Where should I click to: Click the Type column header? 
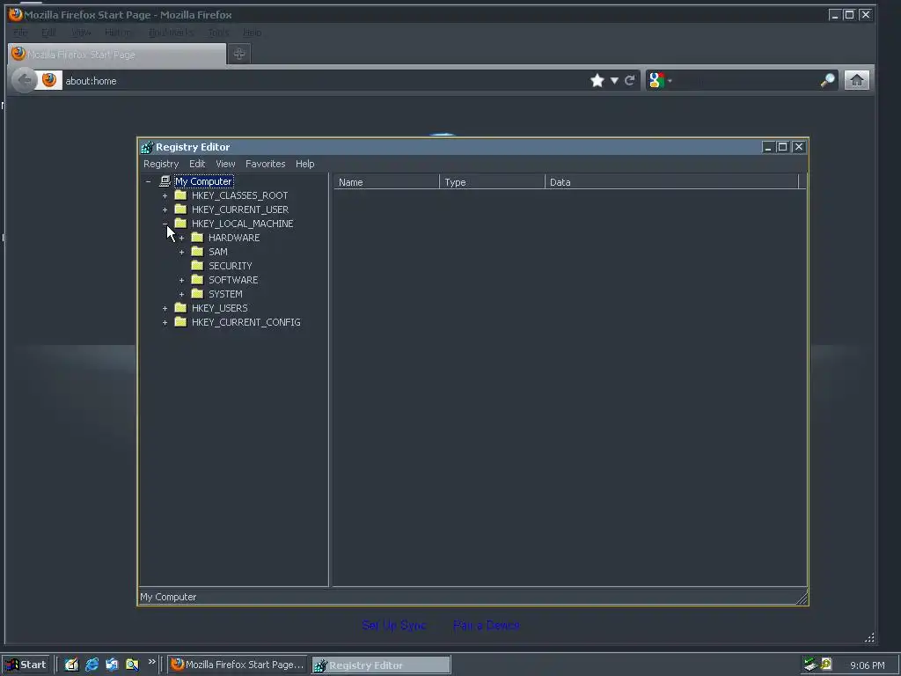point(492,182)
